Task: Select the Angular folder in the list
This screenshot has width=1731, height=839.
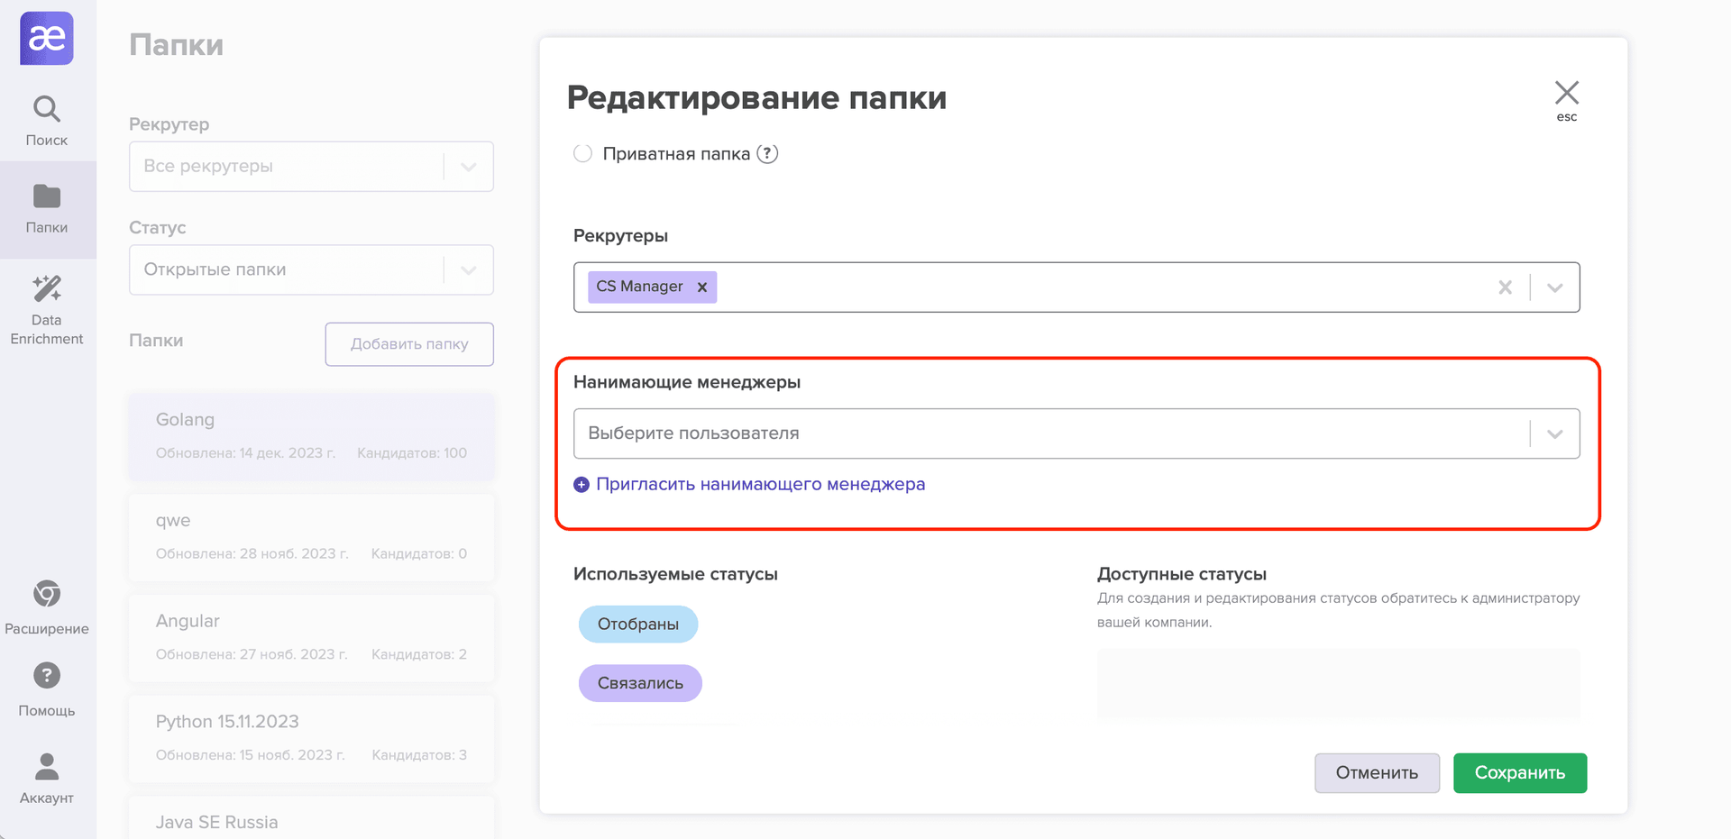Action: [311, 636]
